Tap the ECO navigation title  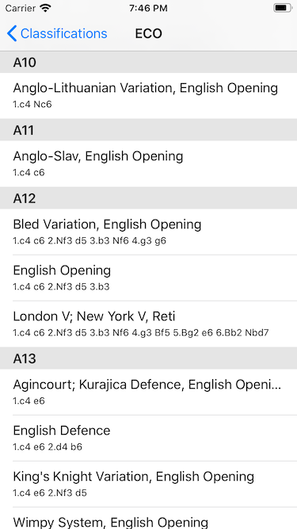coord(149,34)
